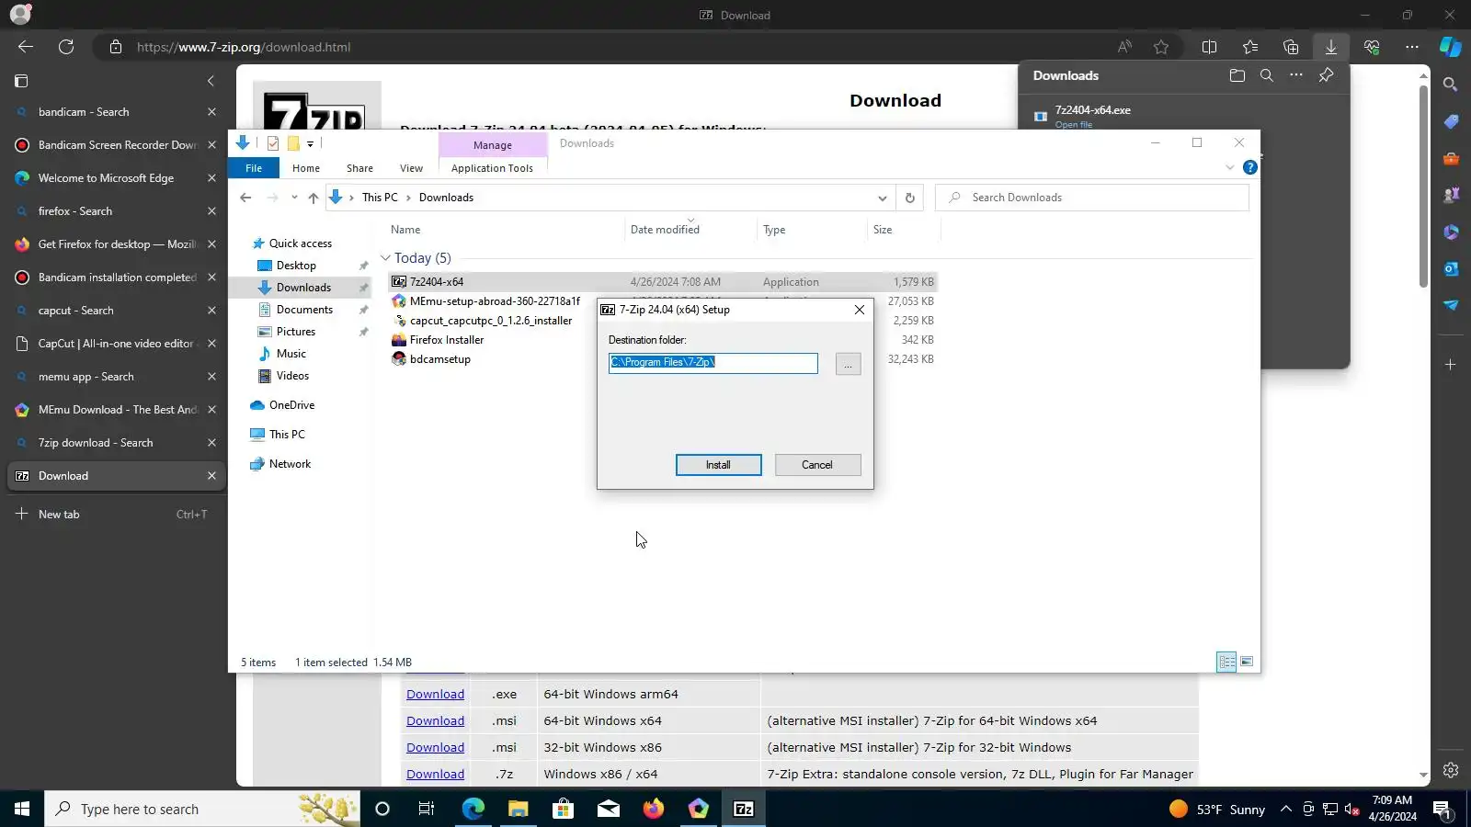Image resolution: width=1471 pixels, height=827 pixels.
Task: Expand address bar history dropdown
Action: point(882,198)
